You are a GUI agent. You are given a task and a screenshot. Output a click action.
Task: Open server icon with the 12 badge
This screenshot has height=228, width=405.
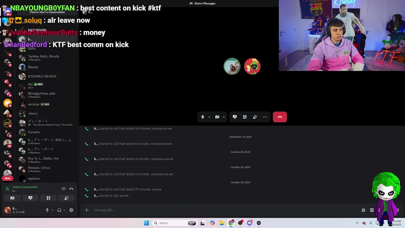pos(8,143)
